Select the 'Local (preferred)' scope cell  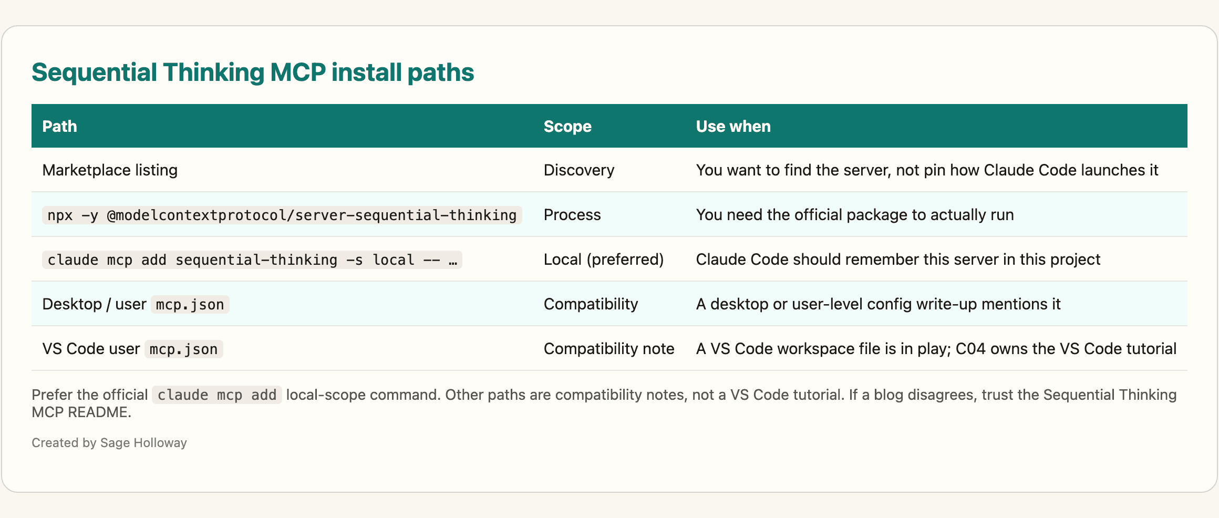tap(604, 260)
